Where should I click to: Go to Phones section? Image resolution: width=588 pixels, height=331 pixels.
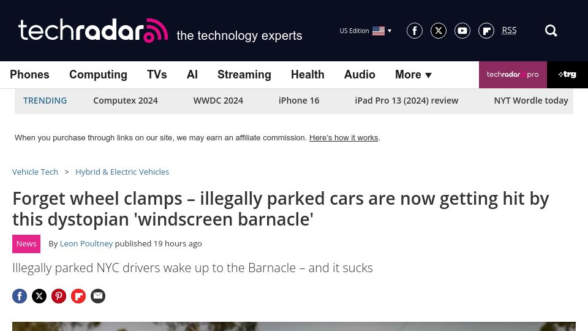(29, 75)
